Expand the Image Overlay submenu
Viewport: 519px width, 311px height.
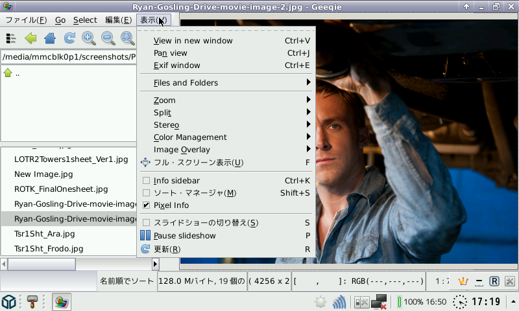(x=226, y=150)
